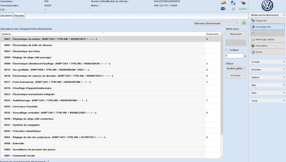Select 0035 - Verrouillage centralisé row
The image size is (286, 162).
(110, 113)
